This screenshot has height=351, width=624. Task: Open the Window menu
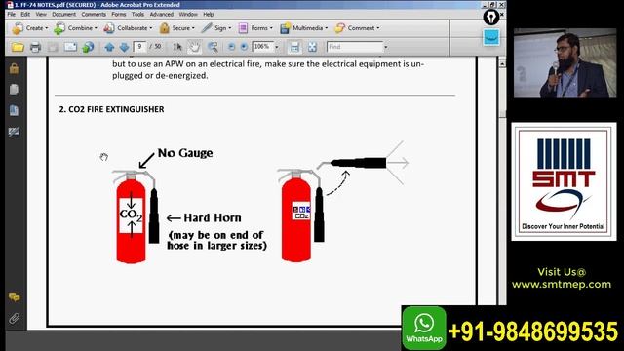click(x=188, y=14)
